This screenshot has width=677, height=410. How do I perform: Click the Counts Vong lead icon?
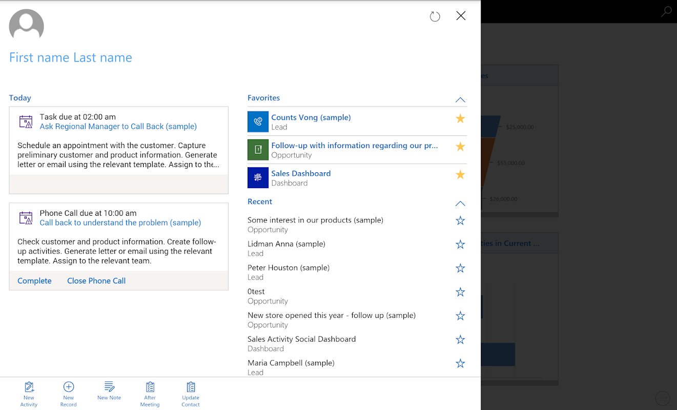click(x=258, y=122)
